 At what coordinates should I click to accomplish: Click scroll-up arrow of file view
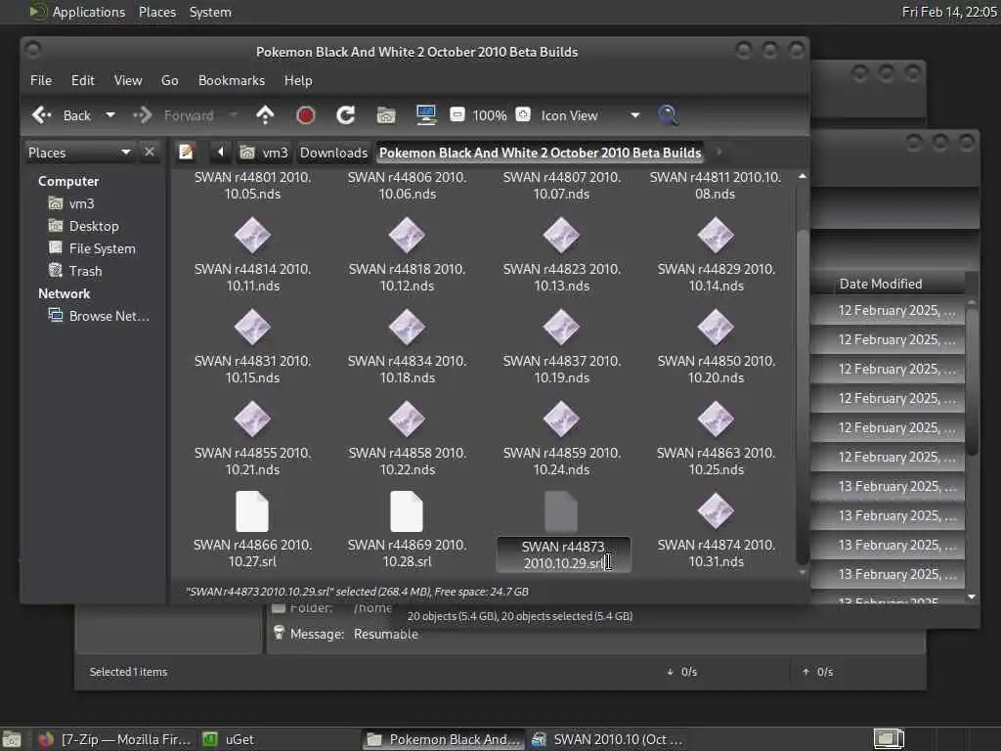point(803,176)
